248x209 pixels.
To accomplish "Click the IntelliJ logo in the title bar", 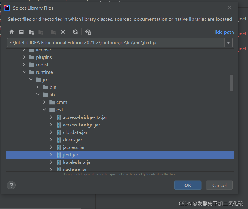I will coord(7,8).
